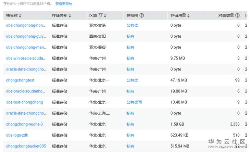This screenshot has width=250, height=152.
Task: Click the 桶名称 column header text
Action: pyautogui.click(x=12, y=15)
